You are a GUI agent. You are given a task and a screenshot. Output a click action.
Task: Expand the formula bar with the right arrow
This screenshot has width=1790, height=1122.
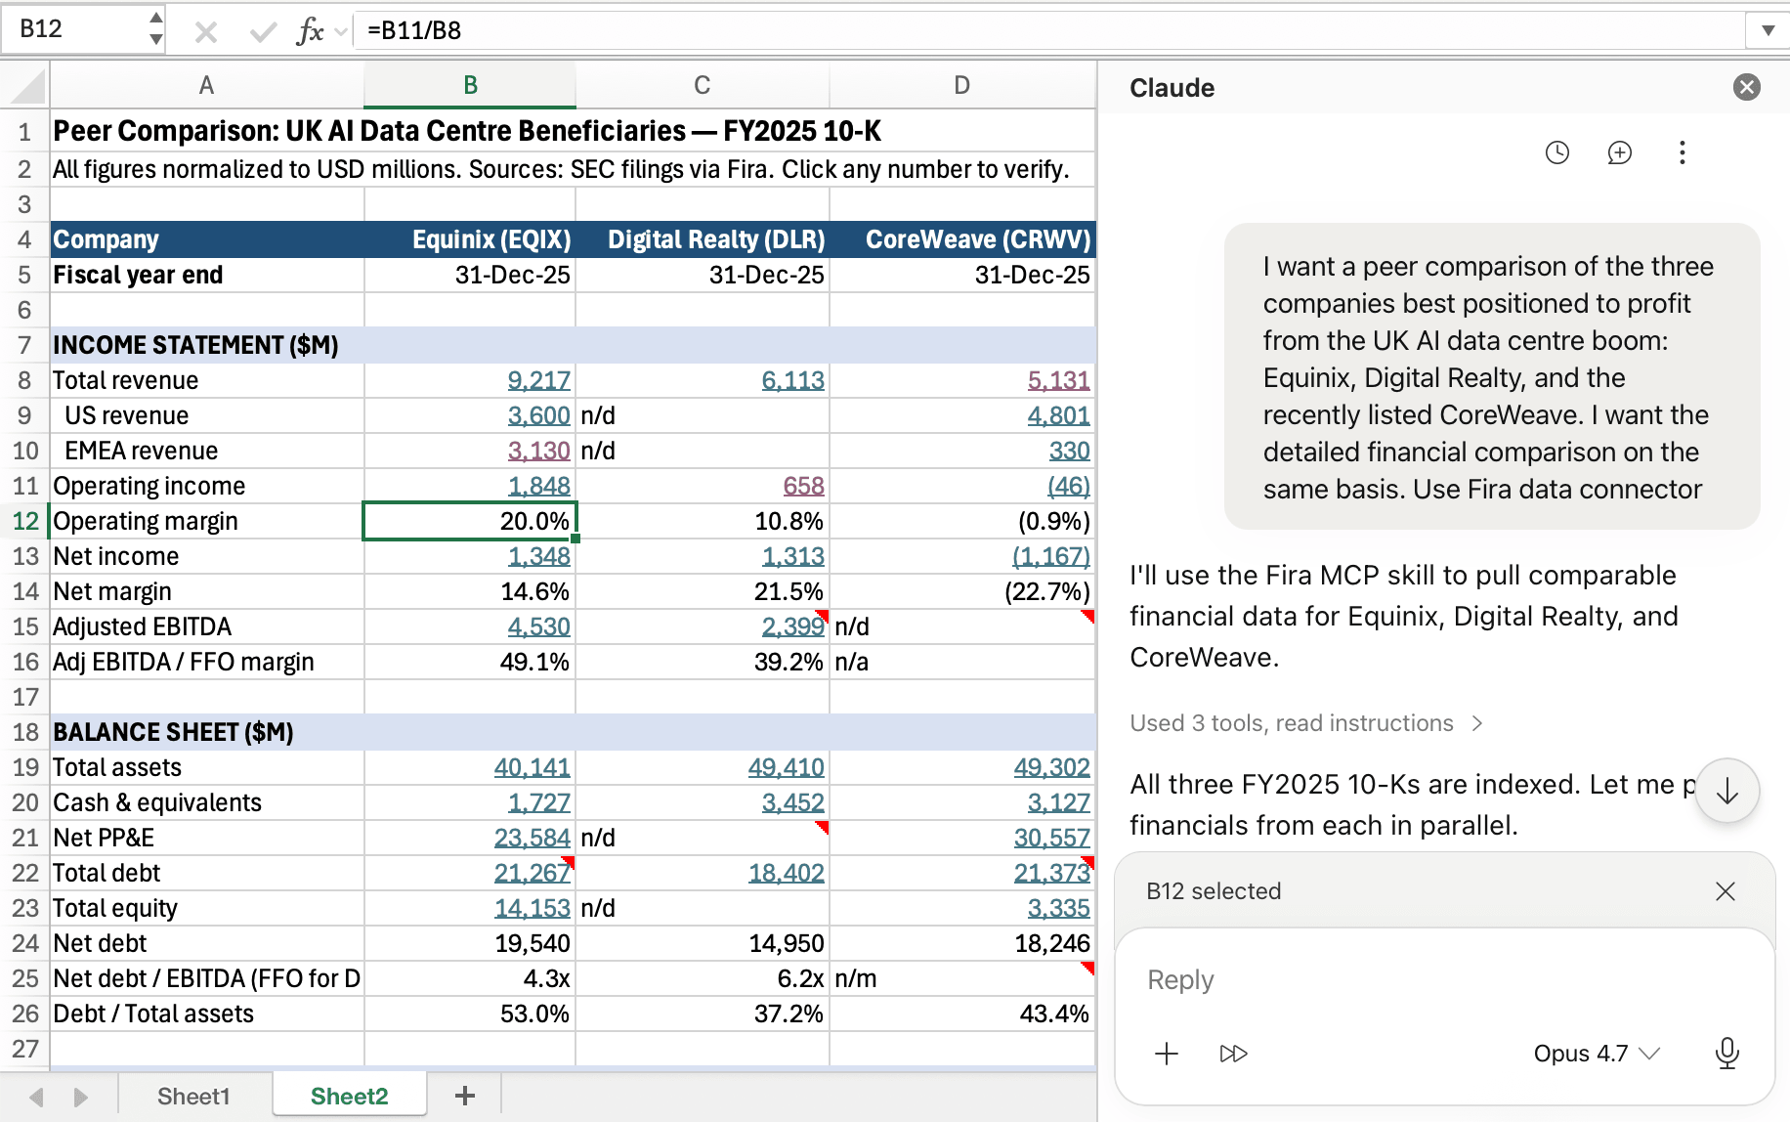pyautogui.click(x=1768, y=30)
